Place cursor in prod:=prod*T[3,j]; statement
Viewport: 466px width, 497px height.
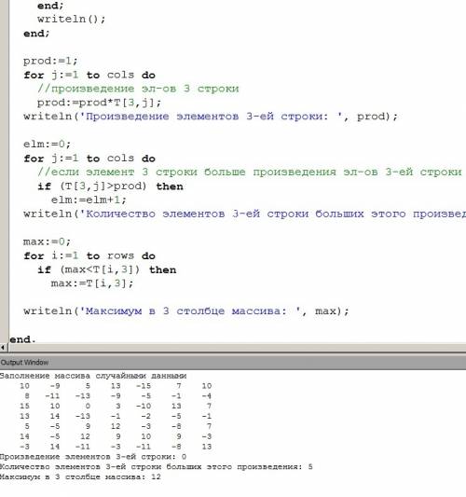[x=99, y=103]
